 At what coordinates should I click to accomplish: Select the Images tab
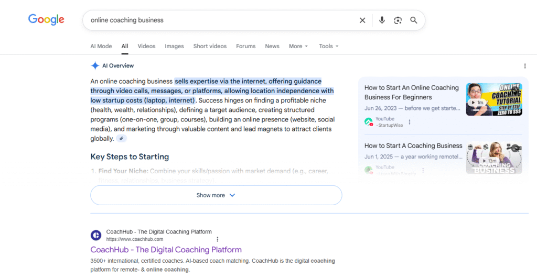174,46
